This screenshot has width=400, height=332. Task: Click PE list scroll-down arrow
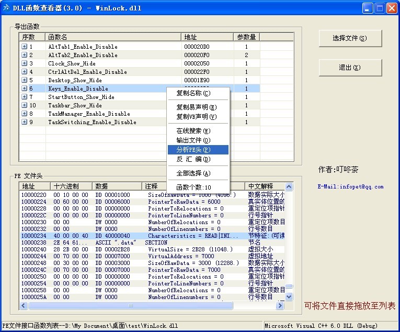[289, 297]
